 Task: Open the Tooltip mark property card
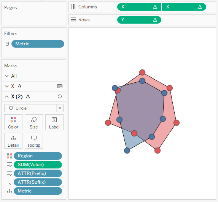pyautogui.click(x=34, y=141)
